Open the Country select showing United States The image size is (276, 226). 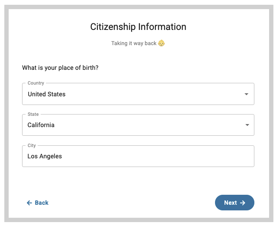click(x=138, y=94)
